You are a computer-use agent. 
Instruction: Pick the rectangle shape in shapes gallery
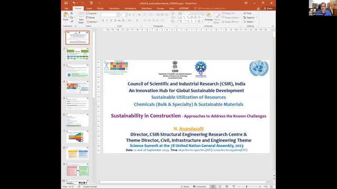[191, 14]
